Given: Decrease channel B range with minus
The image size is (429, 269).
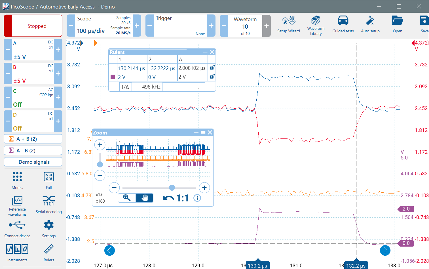Looking at the screenshot, I should pyautogui.click(x=8, y=73).
